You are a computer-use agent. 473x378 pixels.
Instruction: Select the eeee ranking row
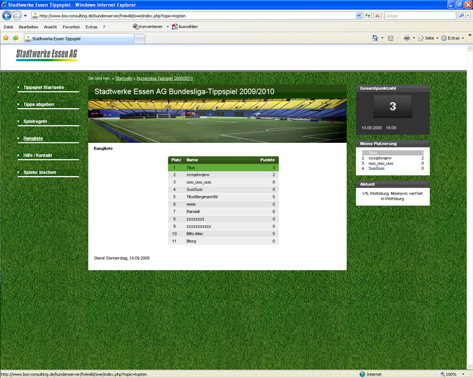click(223, 204)
